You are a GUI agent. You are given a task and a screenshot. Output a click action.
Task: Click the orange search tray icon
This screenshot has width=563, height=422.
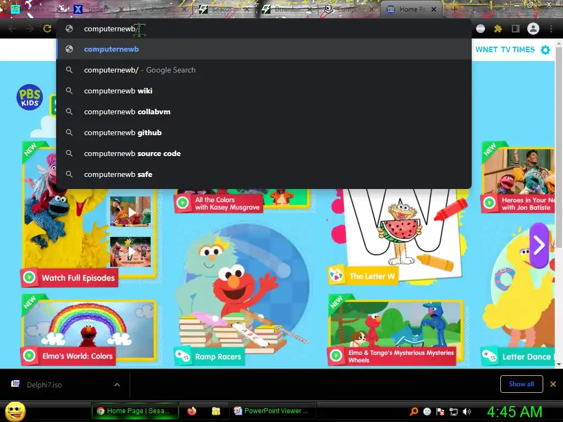[413, 411]
